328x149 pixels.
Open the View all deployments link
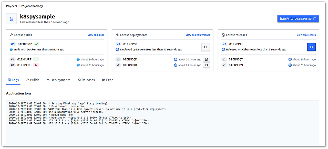[198, 35]
